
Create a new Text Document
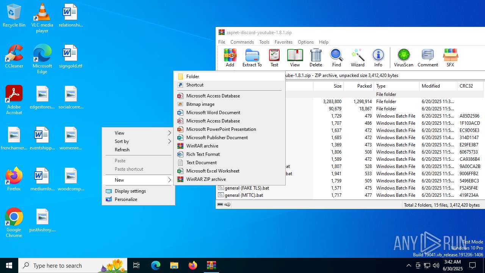coord(229,162)
